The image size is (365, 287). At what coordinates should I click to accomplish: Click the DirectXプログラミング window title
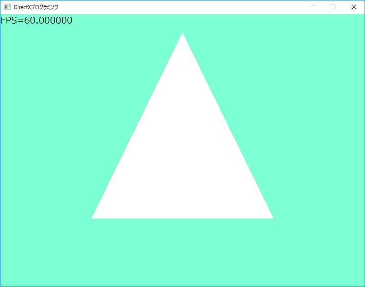36,7
